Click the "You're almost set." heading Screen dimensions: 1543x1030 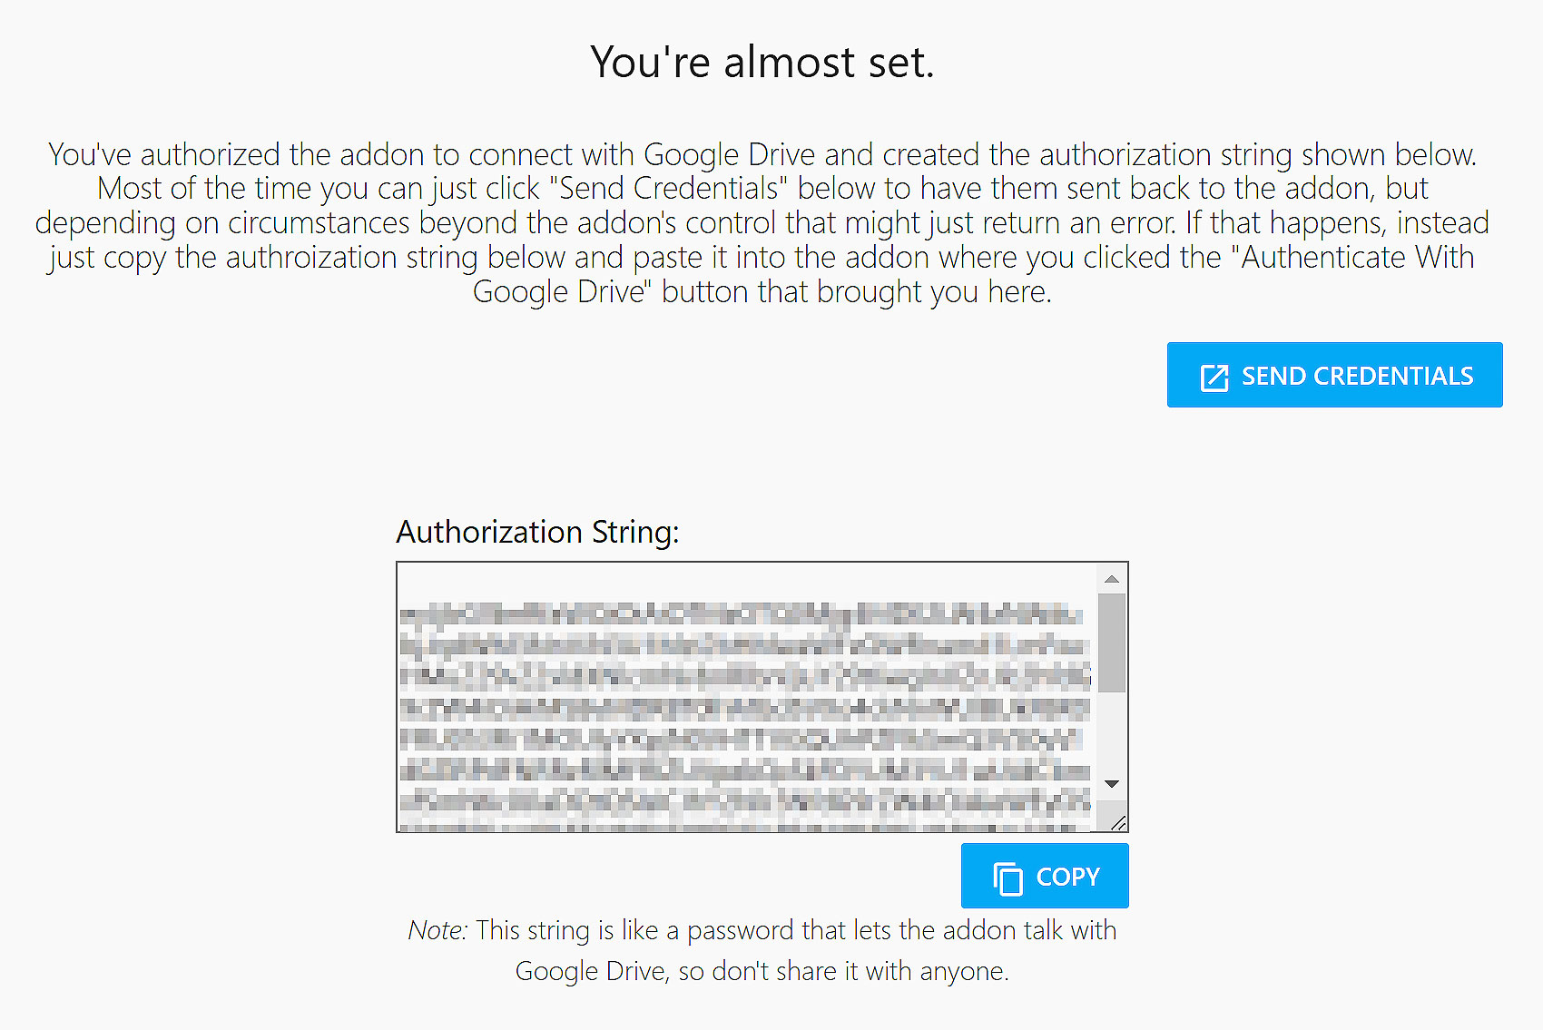[x=762, y=62]
